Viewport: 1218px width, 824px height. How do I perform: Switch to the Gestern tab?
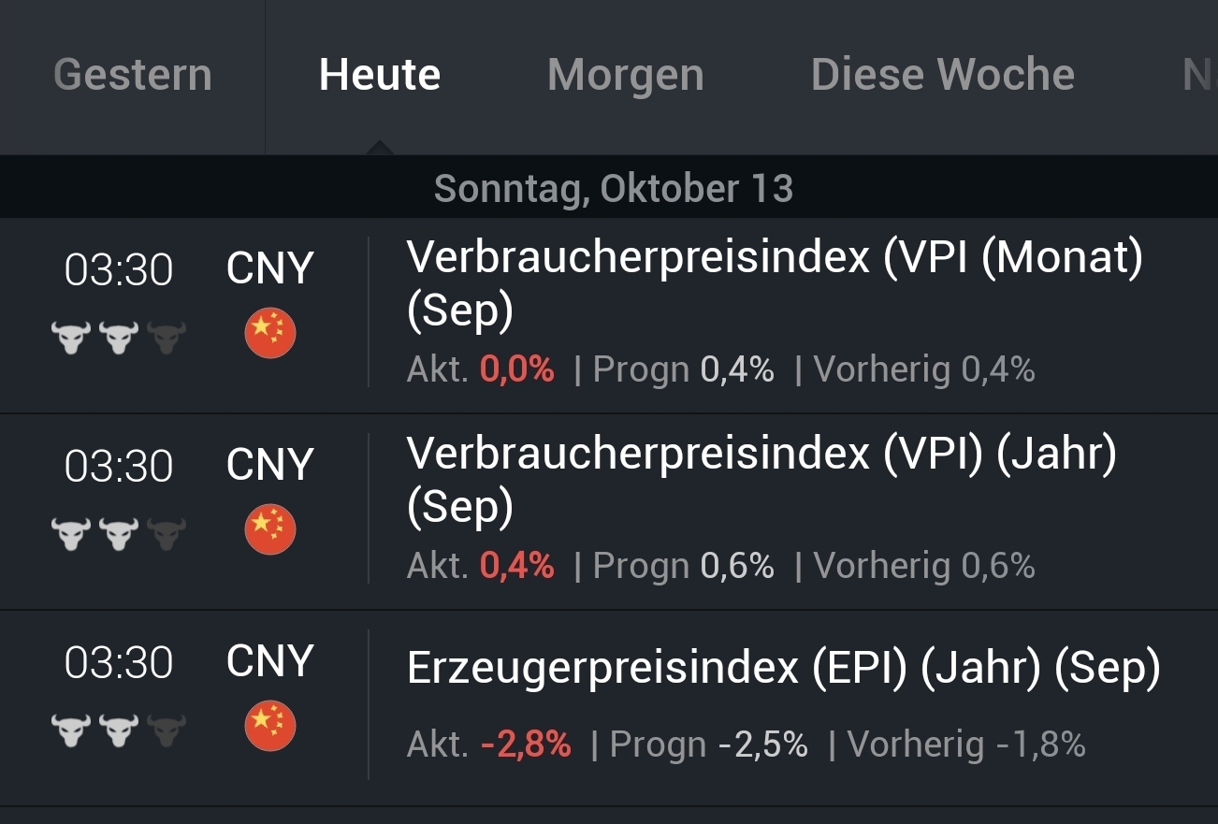point(133,75)
